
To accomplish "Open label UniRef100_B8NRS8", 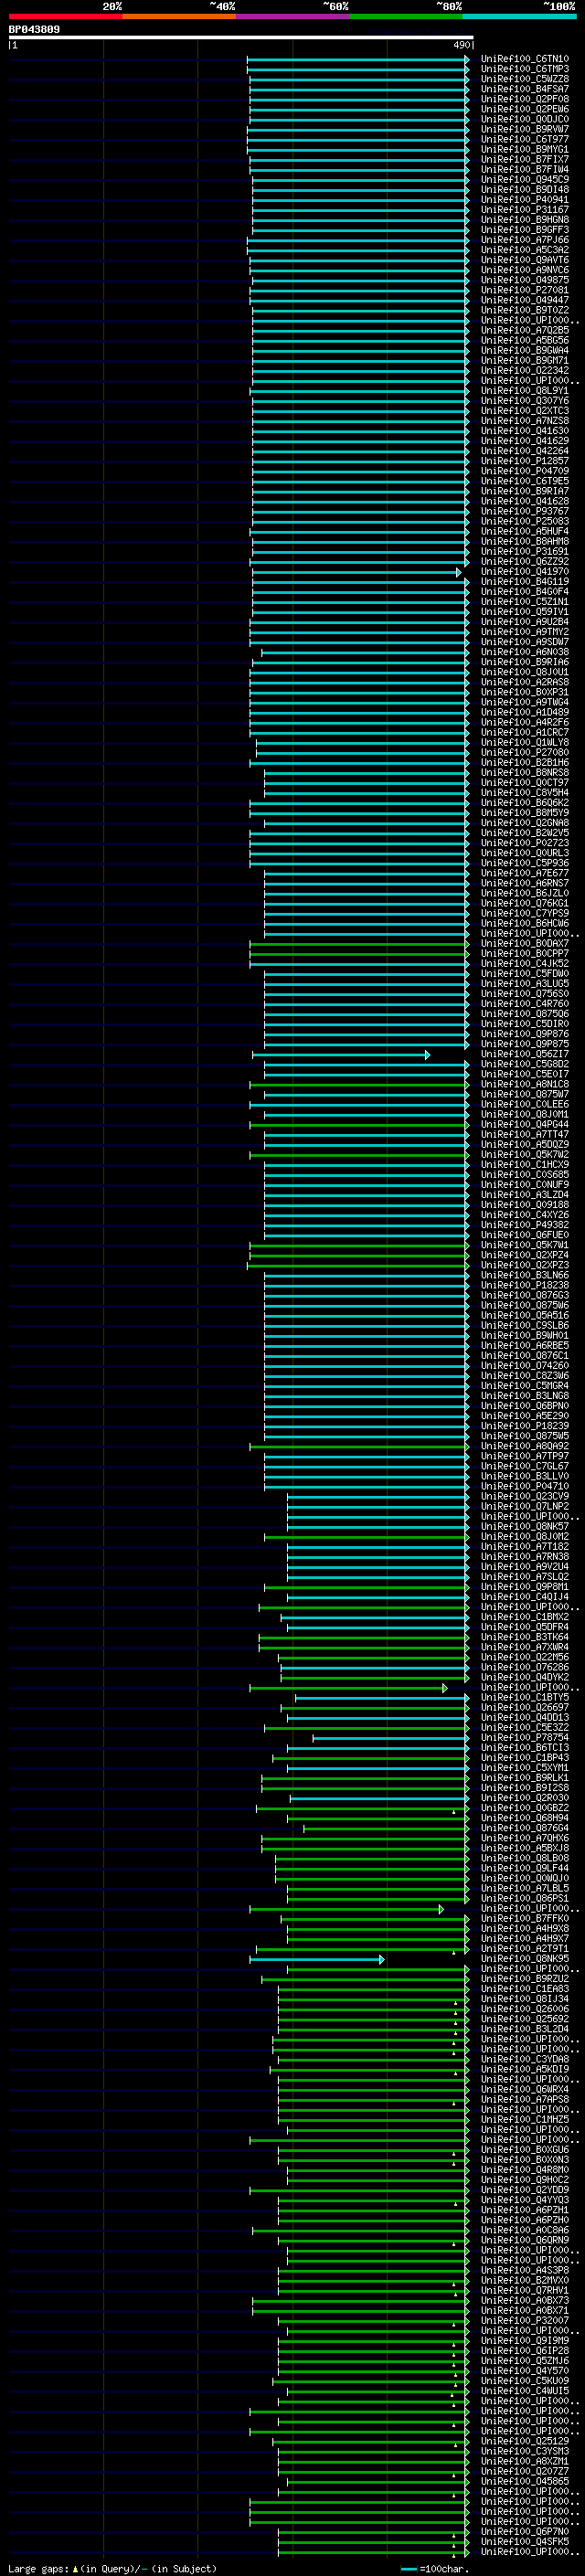I will [525, 772].
